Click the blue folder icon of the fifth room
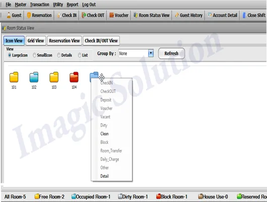 pos(94,75)
